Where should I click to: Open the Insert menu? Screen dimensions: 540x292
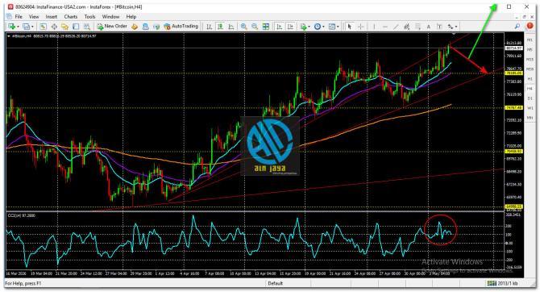click(x=52, y=17)
